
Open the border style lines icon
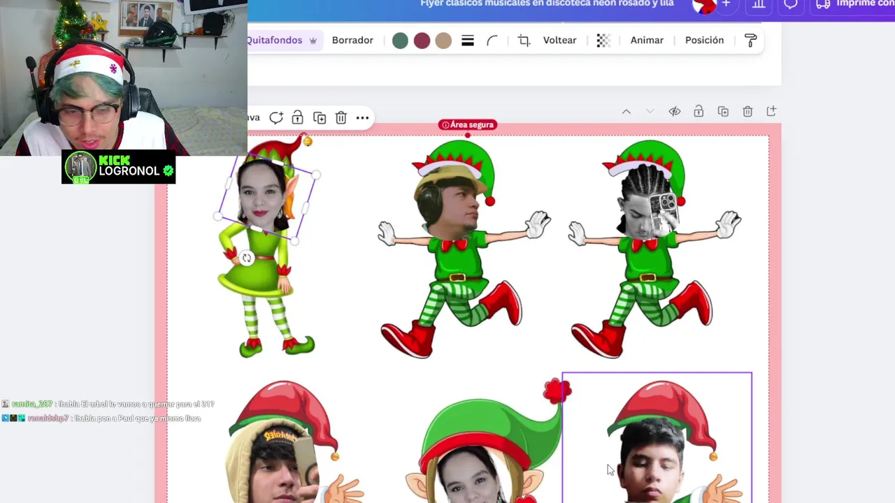click(x=468, y=41)
